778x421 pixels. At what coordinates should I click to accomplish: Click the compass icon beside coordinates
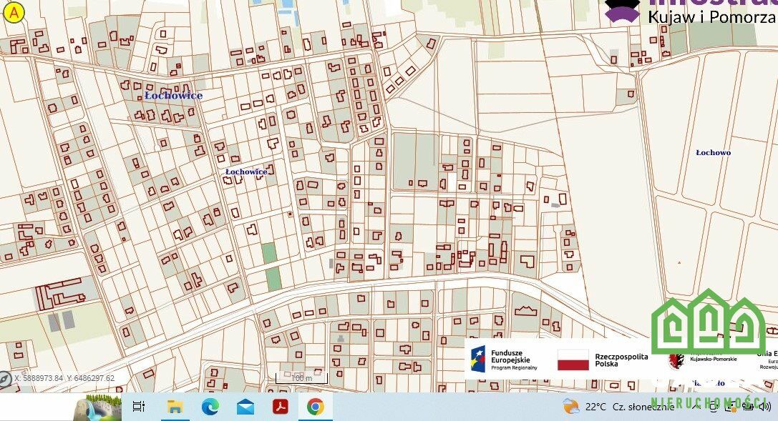[x=6, y=379]
